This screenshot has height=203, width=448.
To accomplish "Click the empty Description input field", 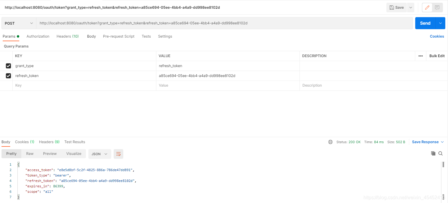I will (x=373, y=86).
